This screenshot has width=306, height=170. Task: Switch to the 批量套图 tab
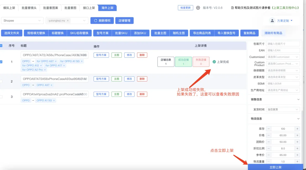point(70,8)
